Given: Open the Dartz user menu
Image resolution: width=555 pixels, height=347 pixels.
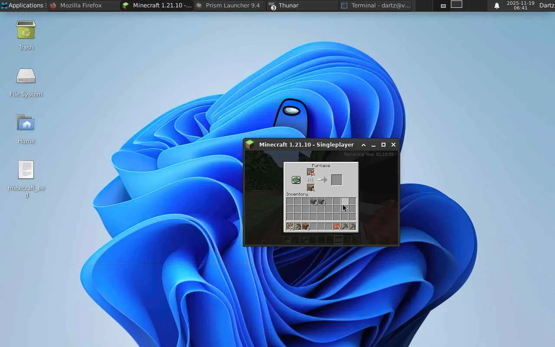Looking at the screenshot, I should (x=547, y=6).
